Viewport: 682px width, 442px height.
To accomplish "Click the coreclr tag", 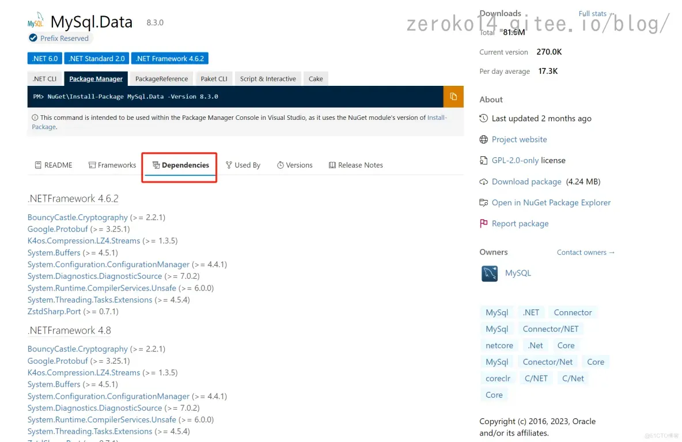I will (x=498, y=379).
